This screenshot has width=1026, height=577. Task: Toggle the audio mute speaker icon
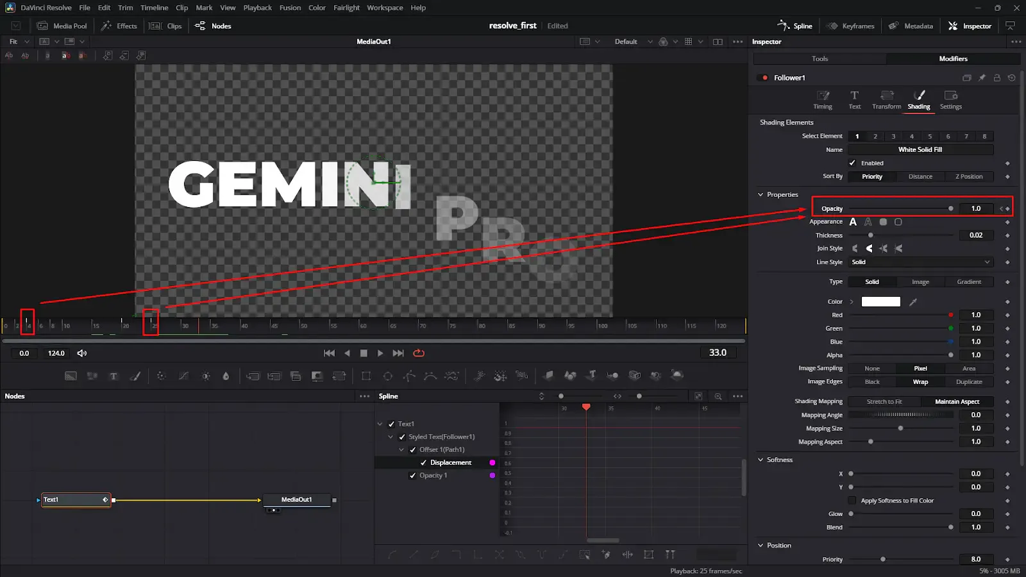pyautogui.click(x=82, y=353)
